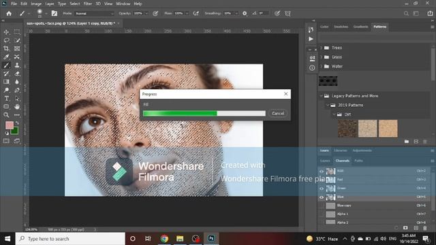Image resolution: width=436 pixels, height=245 pixels.
Task: Toggle pressure for opacity button
Action: point(155,14)
